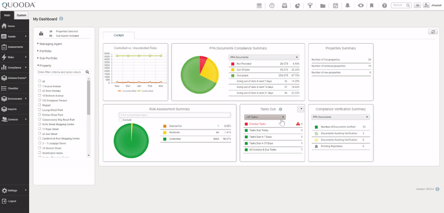The width and height of the screenshot is (444, 213).
Task: Open Settings in sidebar
Action: click(14, 190)
